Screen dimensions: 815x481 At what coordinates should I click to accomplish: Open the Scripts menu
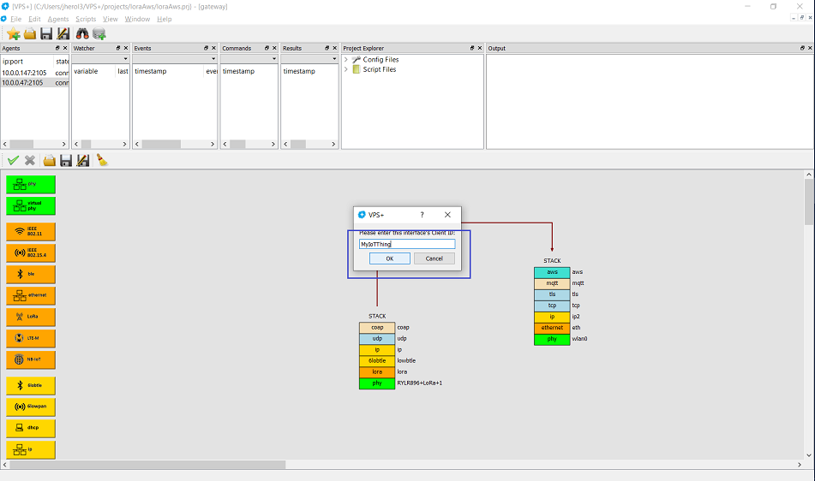[x=86, y=19]
